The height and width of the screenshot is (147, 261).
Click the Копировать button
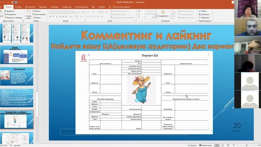(10, 14)
